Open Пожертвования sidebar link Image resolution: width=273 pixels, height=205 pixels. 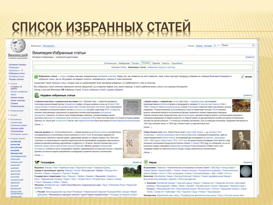17,106
